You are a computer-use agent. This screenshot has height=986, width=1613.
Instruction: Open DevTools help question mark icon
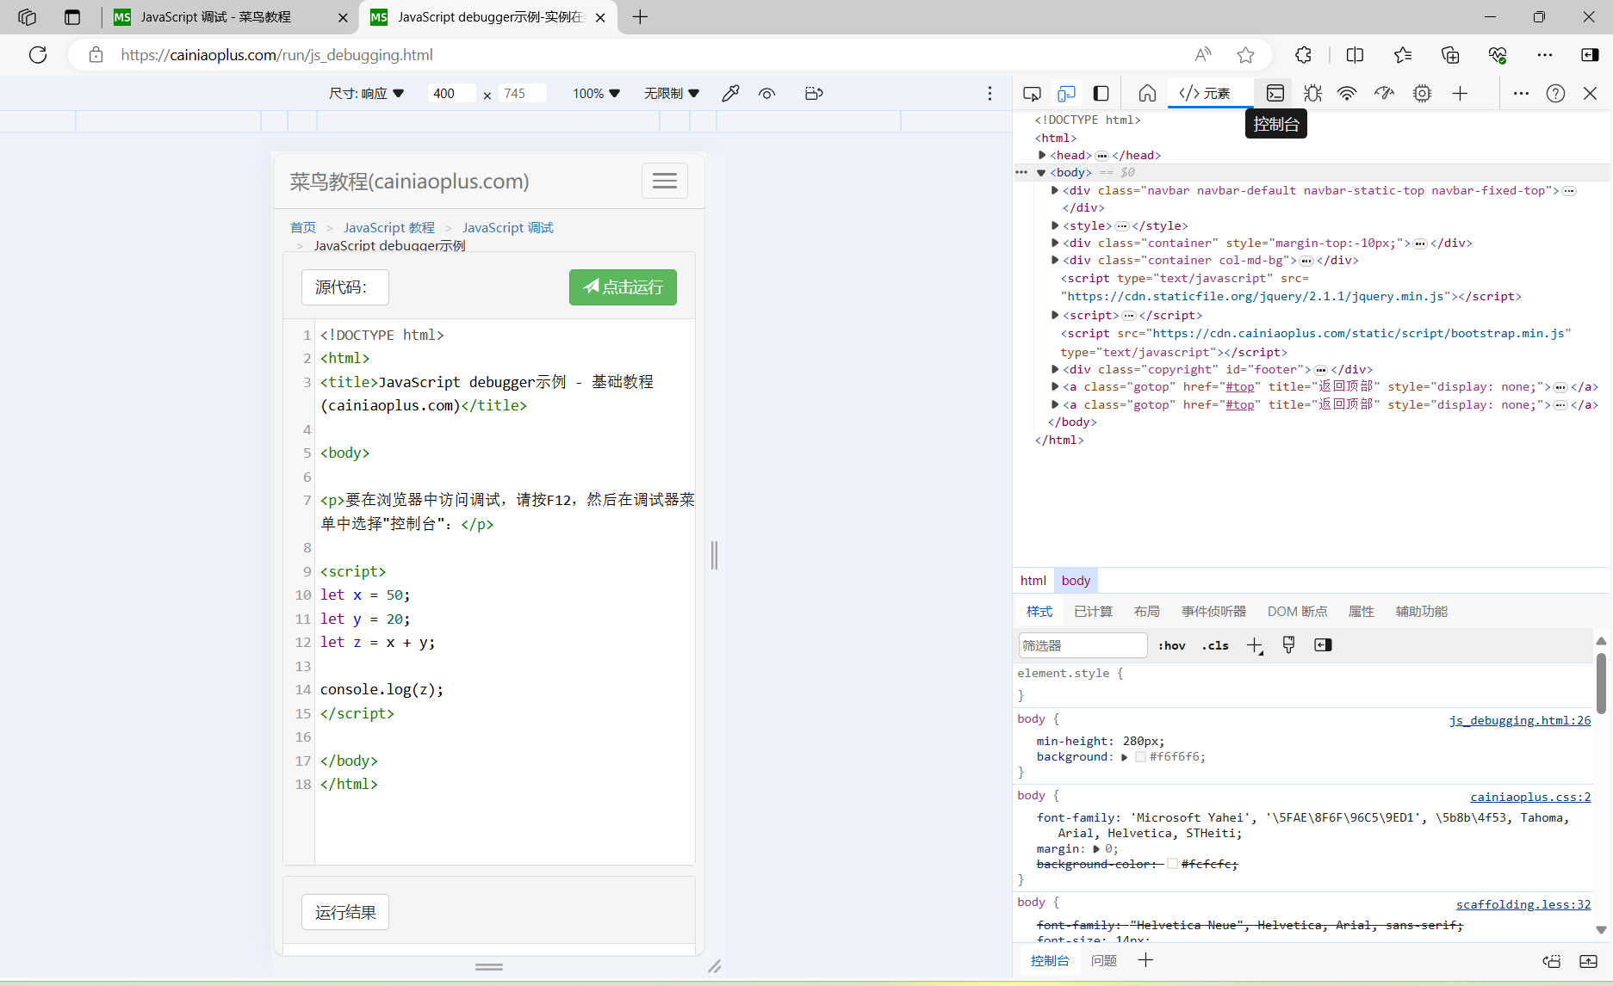(1555, 93)
